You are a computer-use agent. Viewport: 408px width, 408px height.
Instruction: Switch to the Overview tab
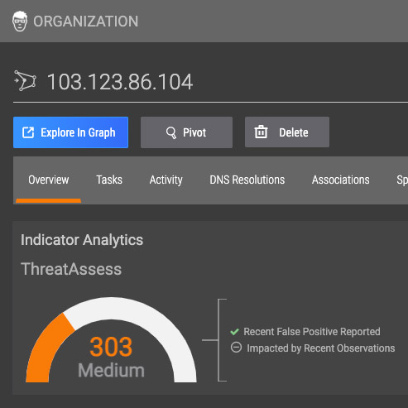[49, 180]
